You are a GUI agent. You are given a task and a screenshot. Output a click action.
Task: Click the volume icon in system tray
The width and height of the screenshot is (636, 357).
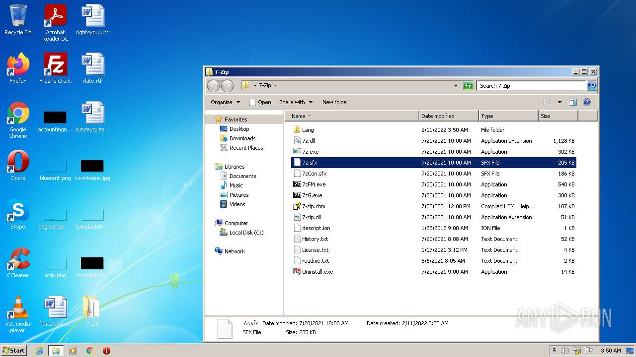565,351
